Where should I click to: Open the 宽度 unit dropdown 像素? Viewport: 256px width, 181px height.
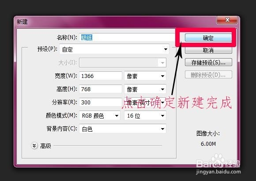pos(145,76)
